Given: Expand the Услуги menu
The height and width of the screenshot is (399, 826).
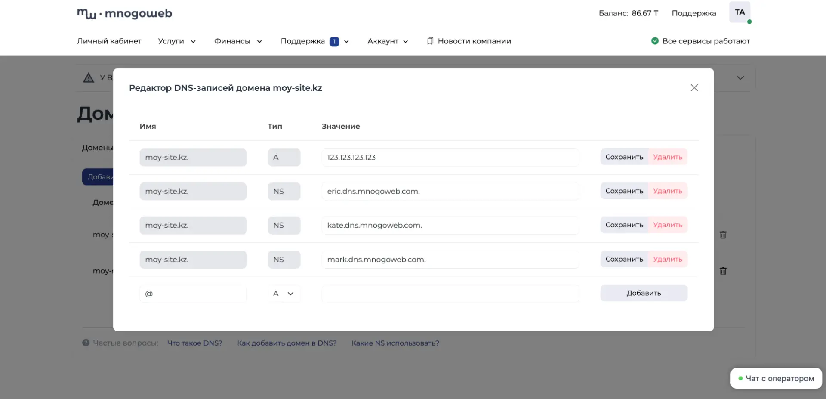Looking at the screenshot, I should pyautogui.click(x=177, y=41).
